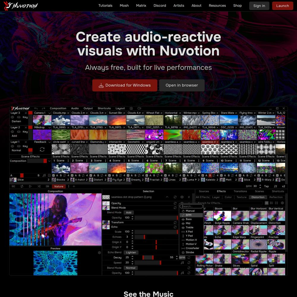Click the Tap tempo button

coord(266,187)
